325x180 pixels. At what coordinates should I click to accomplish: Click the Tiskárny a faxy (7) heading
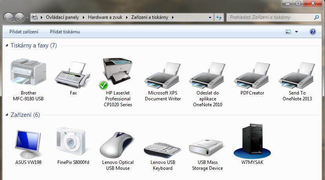click(x=34, y=45)
